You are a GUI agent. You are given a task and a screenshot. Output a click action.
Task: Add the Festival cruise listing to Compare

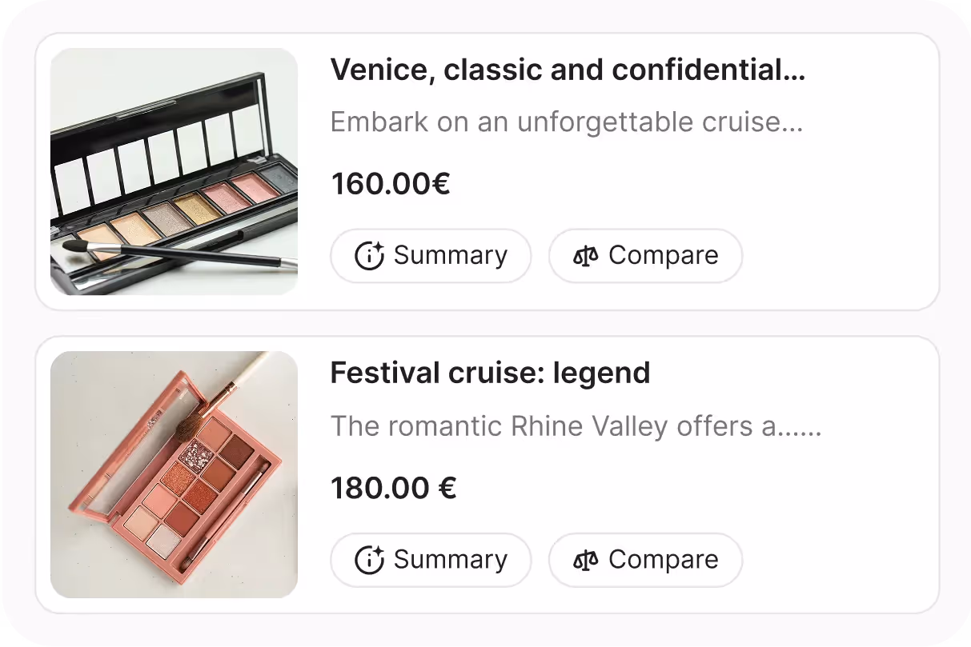coord(645,560)
